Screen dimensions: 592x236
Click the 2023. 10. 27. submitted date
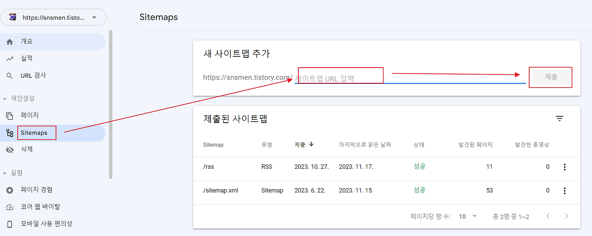point(312,167)
